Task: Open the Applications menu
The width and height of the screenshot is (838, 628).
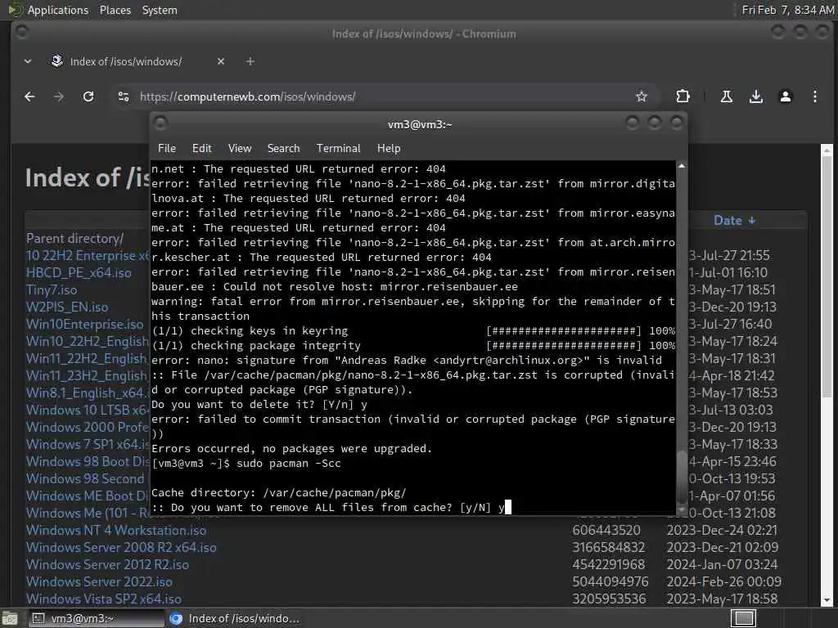Action: [x=58, y=10]
